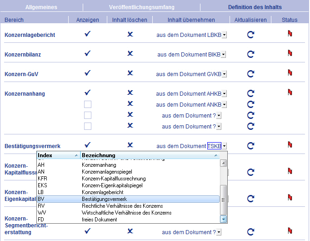Click the status flag of Konzern-Eigenkapitalspiegel
Viewport: 310px width, 241px height.
[290, 197]
